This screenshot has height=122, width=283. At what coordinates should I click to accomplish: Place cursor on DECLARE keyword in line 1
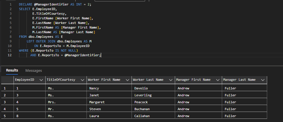[26, 4]
